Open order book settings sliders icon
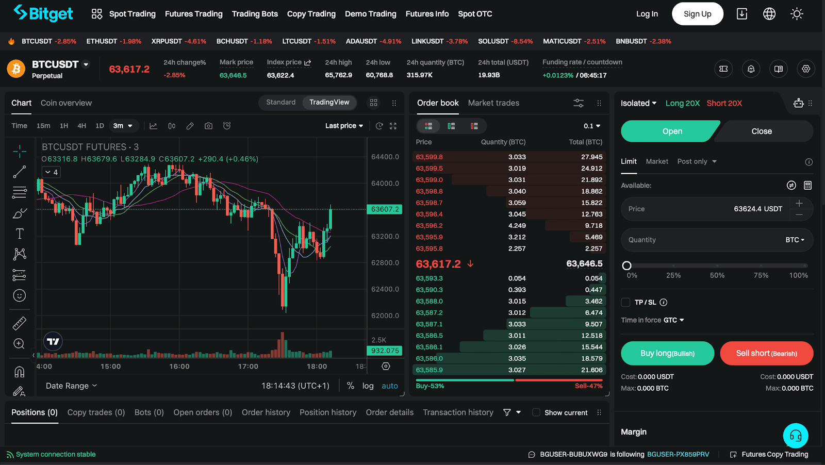 click(579, 103)
